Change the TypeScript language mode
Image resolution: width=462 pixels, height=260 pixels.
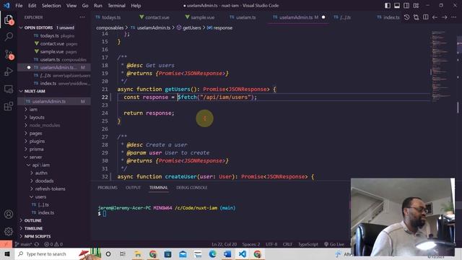coord(308,244)
